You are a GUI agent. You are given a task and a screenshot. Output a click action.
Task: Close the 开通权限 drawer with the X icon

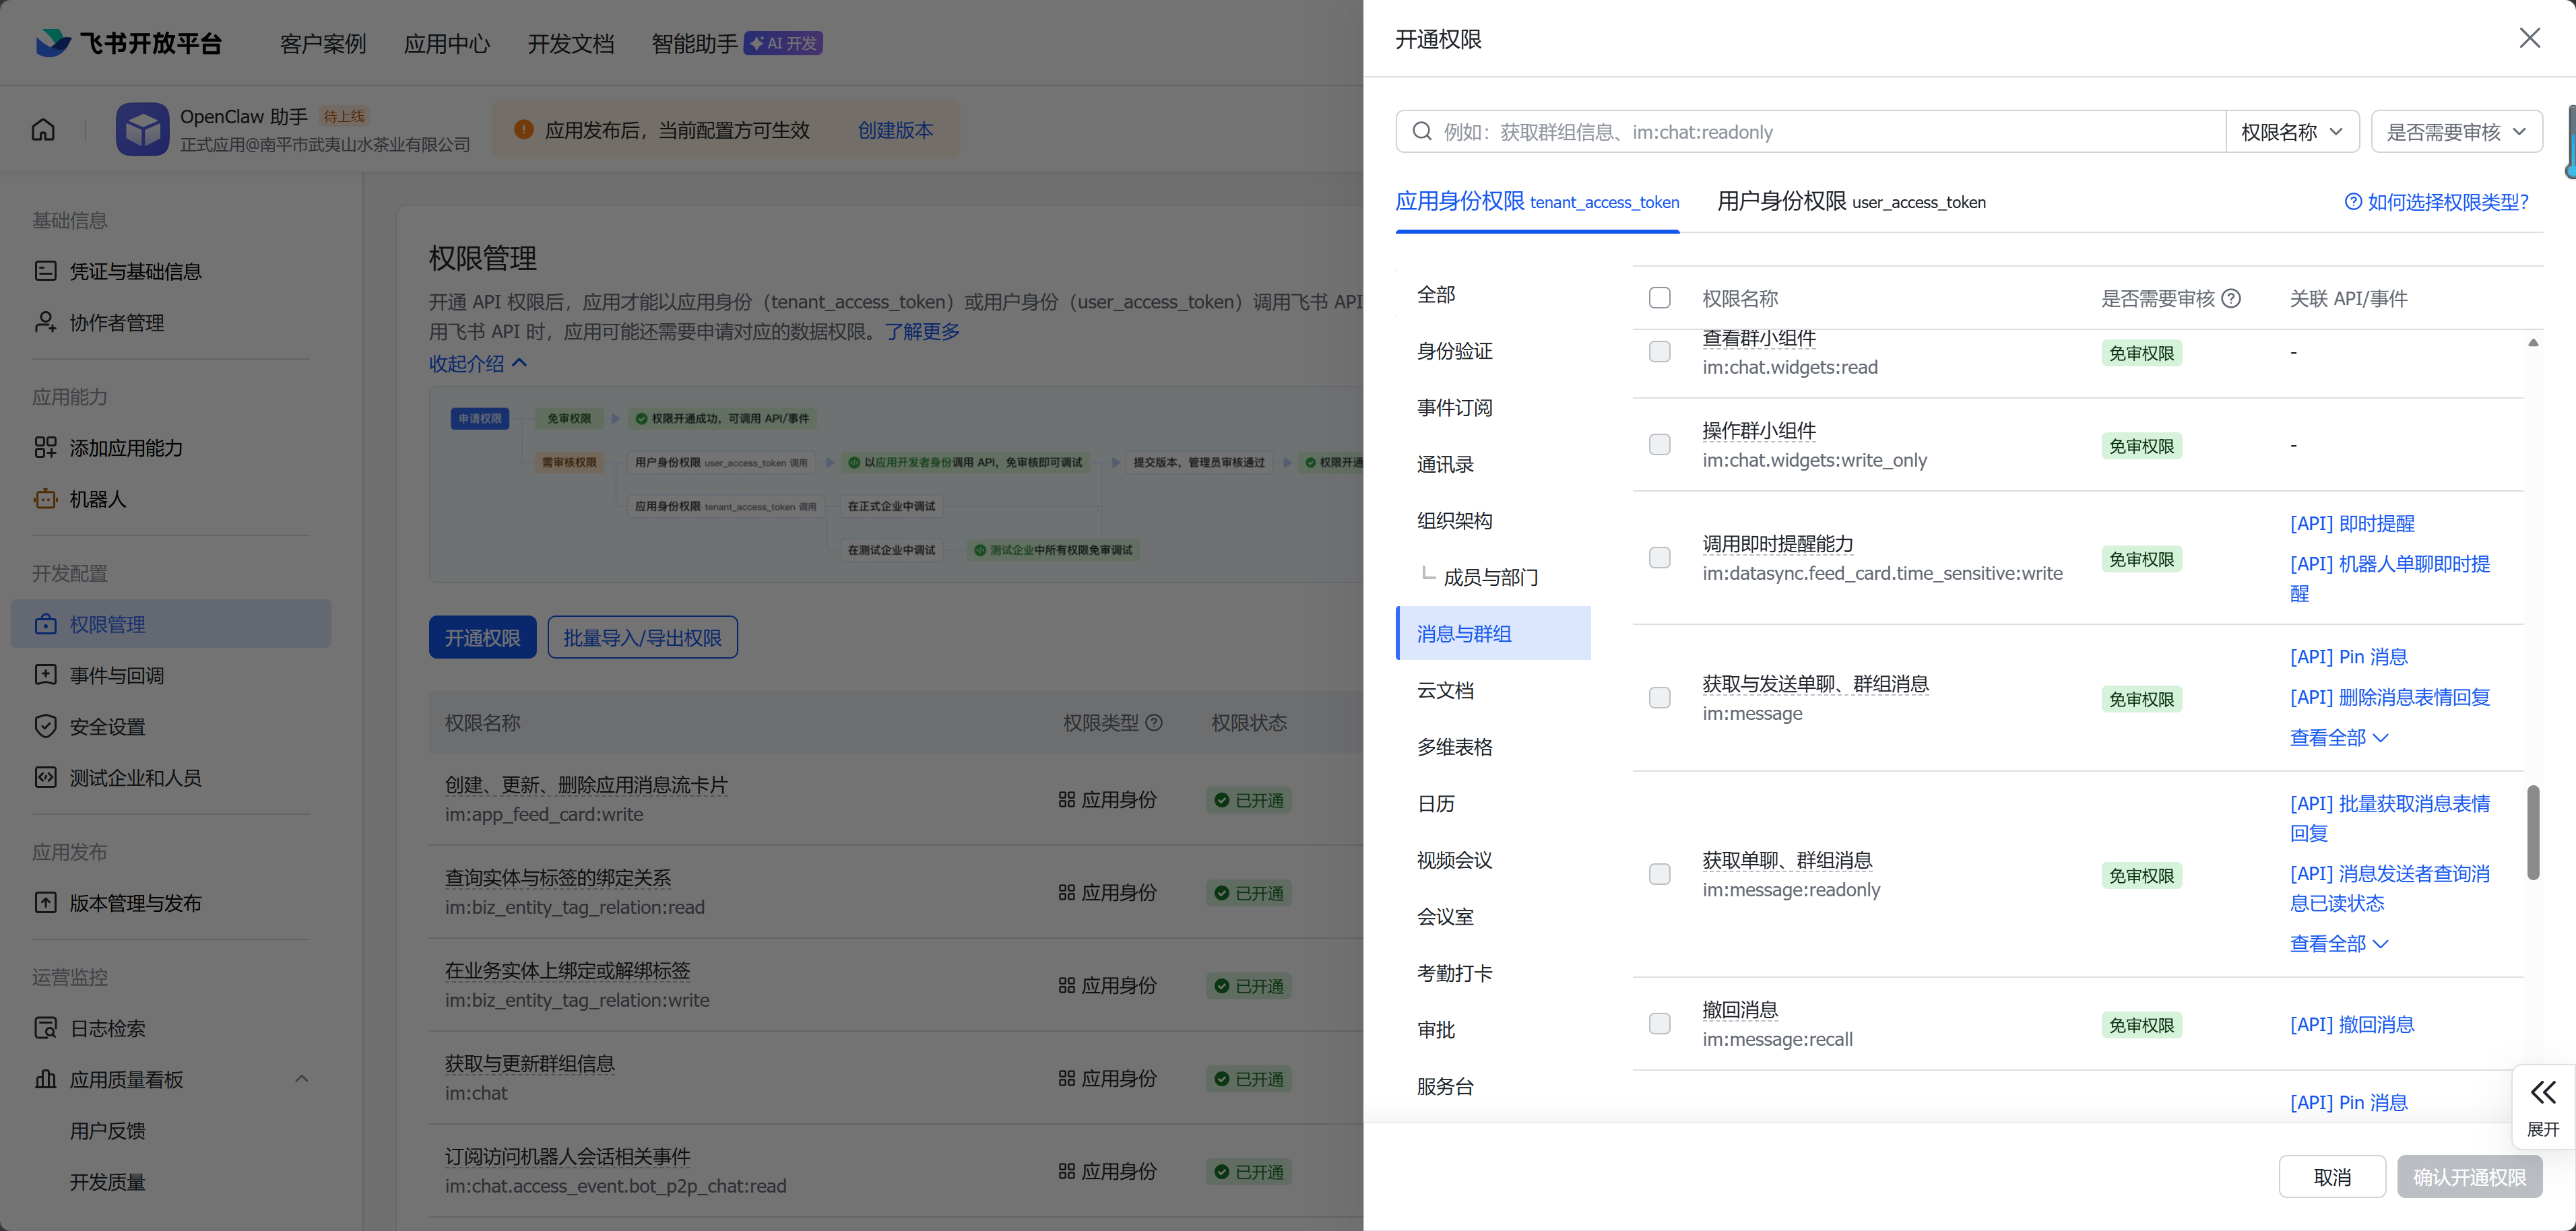tap(2529, 38)
